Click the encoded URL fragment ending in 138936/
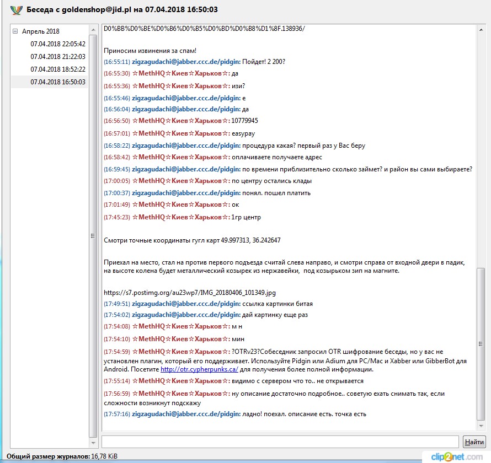 pos(204,29)
